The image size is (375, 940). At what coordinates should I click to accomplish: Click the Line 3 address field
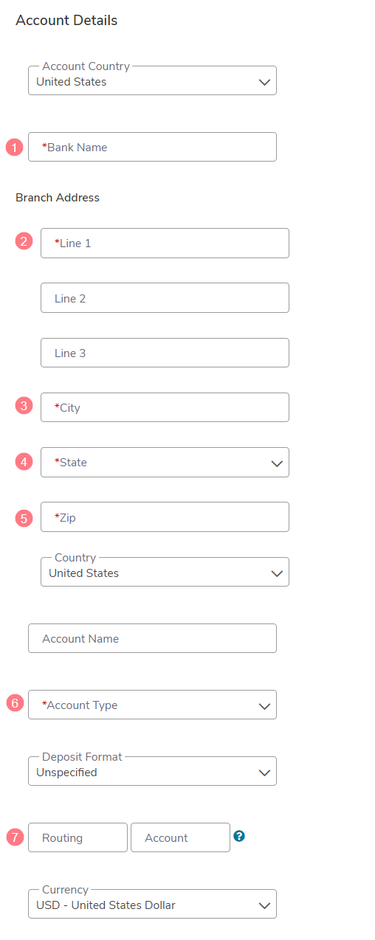(165, 353)
